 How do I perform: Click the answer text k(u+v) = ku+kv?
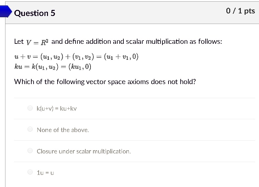coord(57,108)
